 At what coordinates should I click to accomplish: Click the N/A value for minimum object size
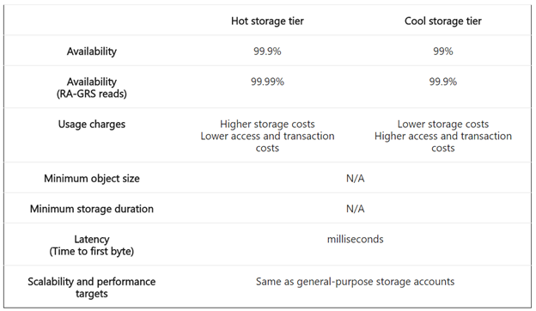pos(355,179)
